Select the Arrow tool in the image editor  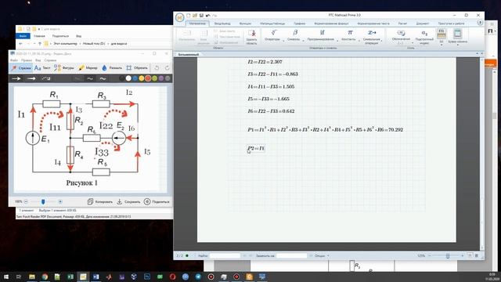[21, 68]
